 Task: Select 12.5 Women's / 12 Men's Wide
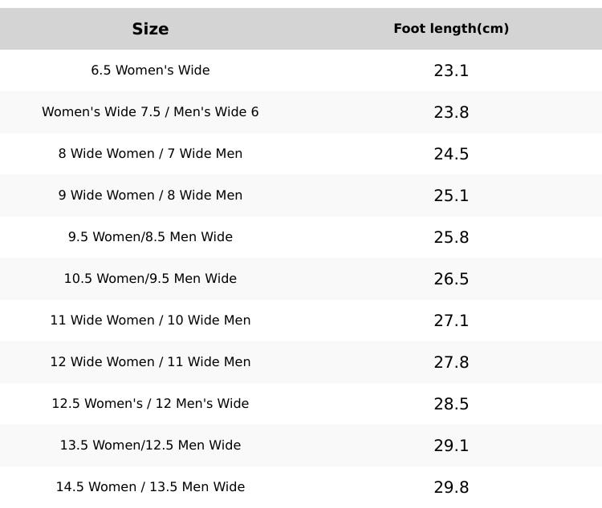point(150,404)
